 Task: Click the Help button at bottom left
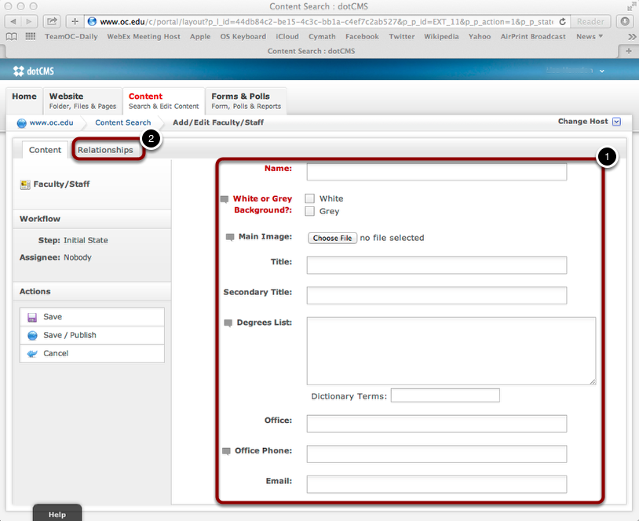[x=57, y=514]
